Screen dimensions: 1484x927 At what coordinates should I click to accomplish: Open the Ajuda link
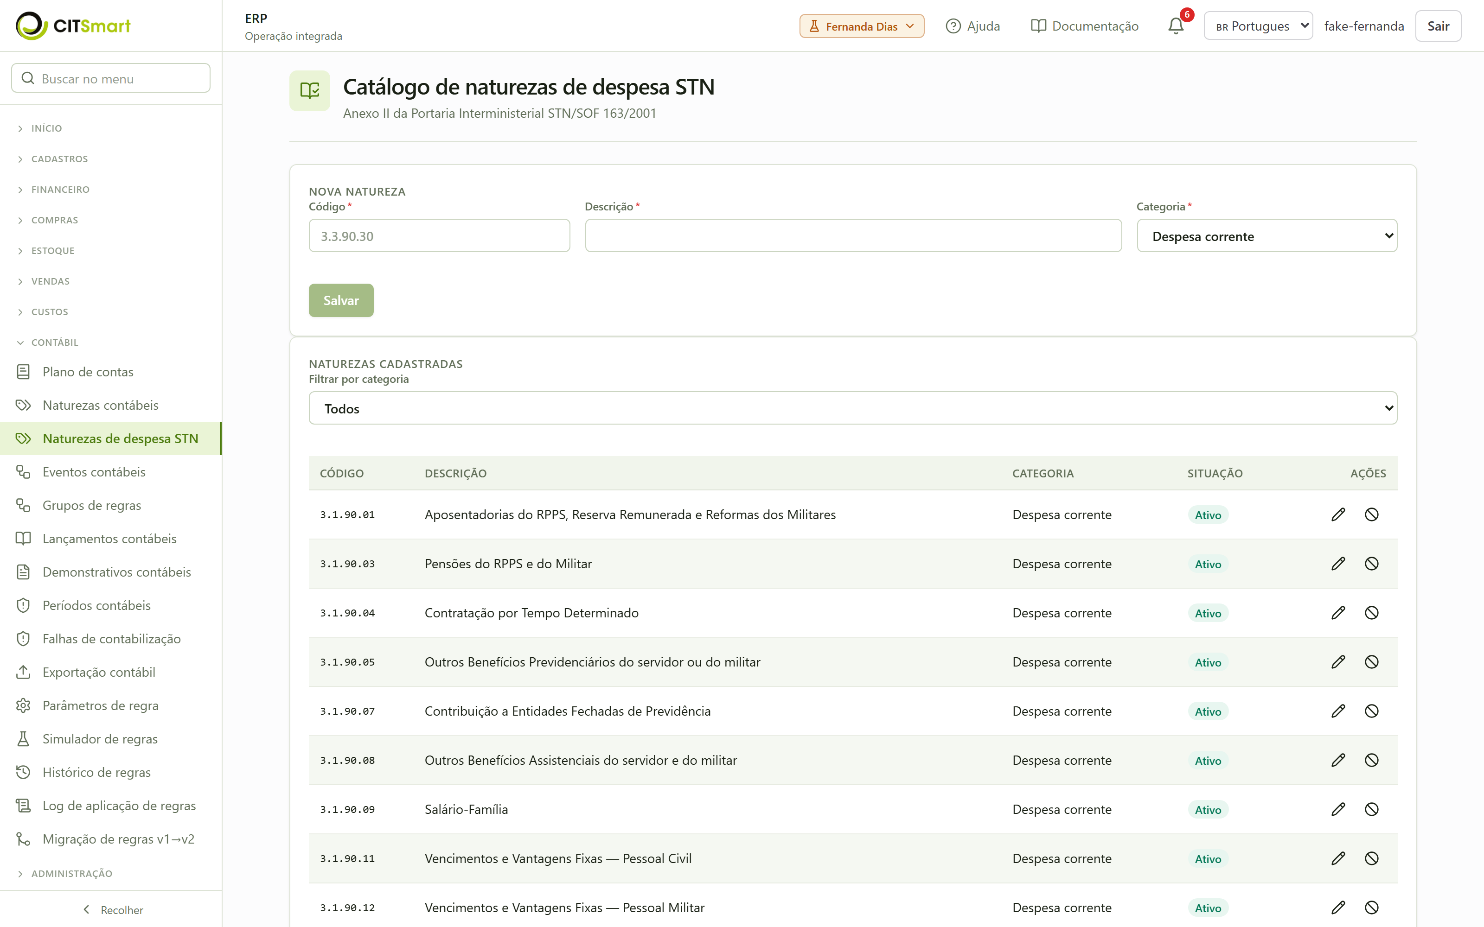coord(972,26)
